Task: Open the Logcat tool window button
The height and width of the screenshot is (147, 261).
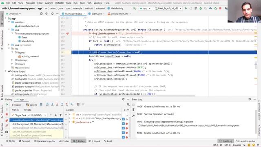Action: (94, 141)
